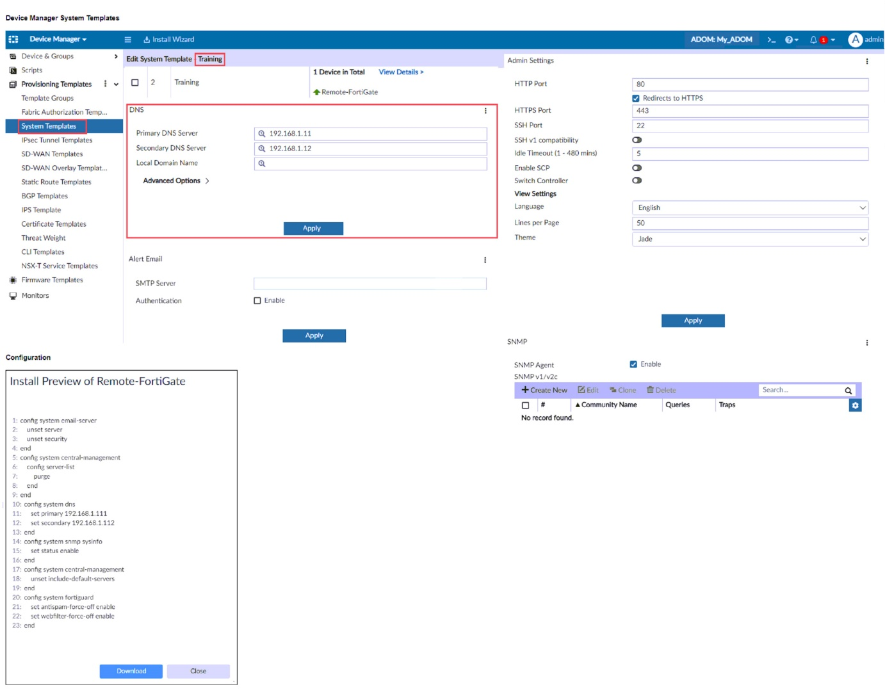This screenshot has height=694, width=885.
Task: Expand Advanced Options in DNS
Action: click(x=176, y=181)
